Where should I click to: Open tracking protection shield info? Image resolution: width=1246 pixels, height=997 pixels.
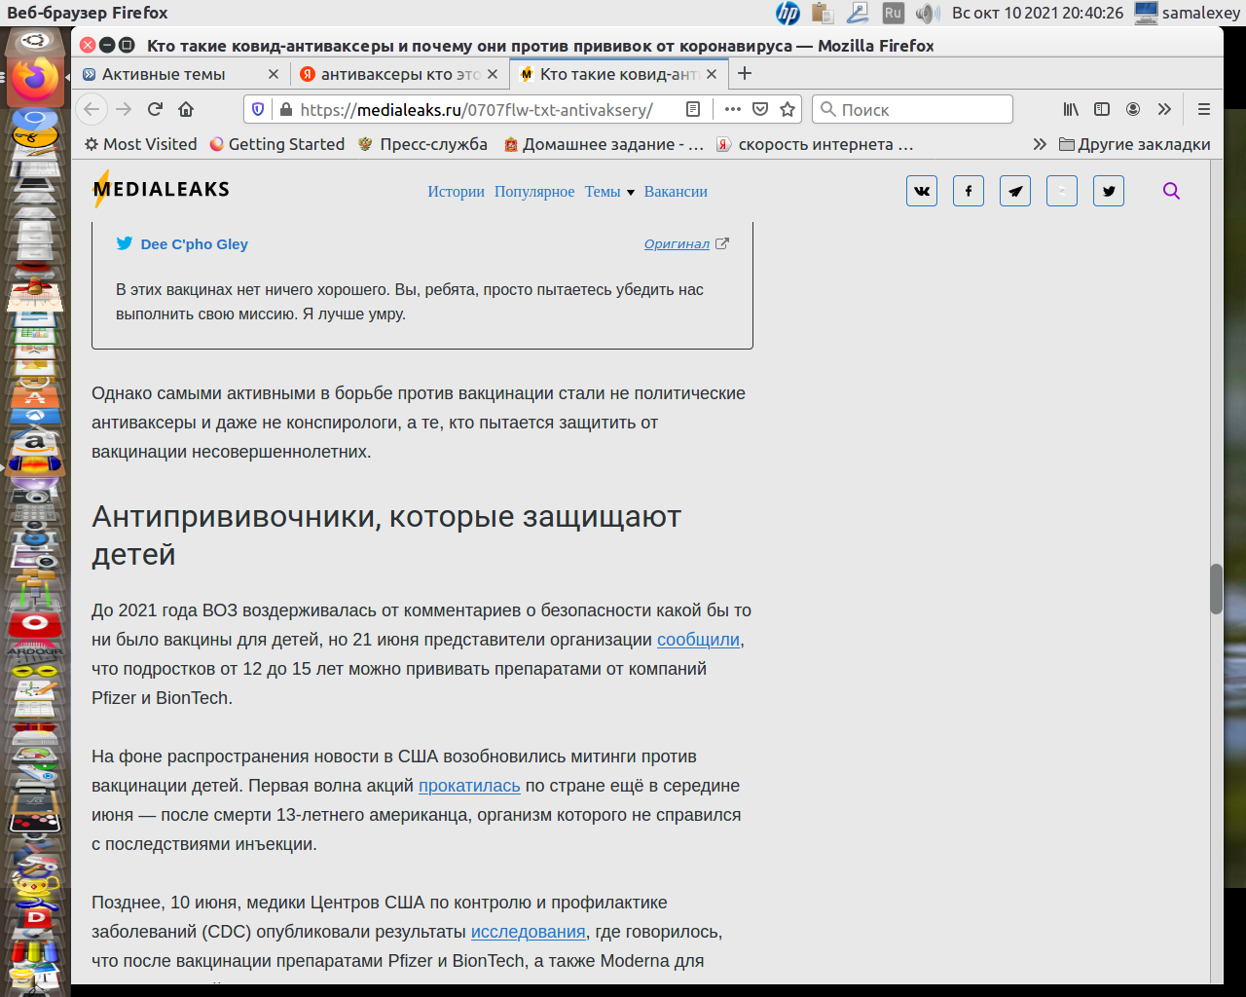coord(258,109)
